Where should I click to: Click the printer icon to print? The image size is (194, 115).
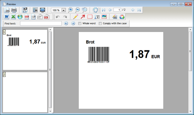click(14, 10)
